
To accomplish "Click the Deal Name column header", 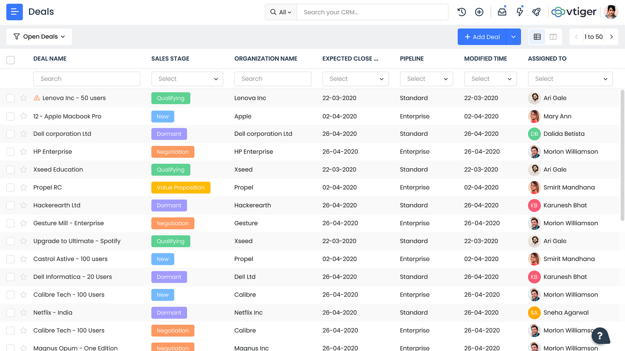I will [50, 59].
